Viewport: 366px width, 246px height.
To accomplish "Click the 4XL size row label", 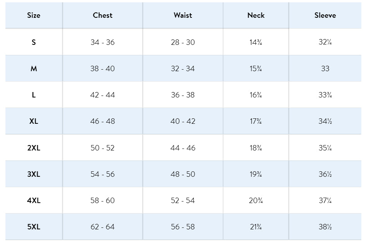I will pyautogui.click(x=34, y=200).
